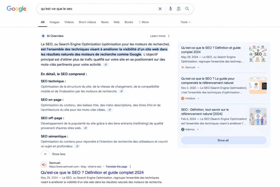The width and height of the screenshot is (280, 187).
Task: Show all sources button
Action: (x=224, y=140)
